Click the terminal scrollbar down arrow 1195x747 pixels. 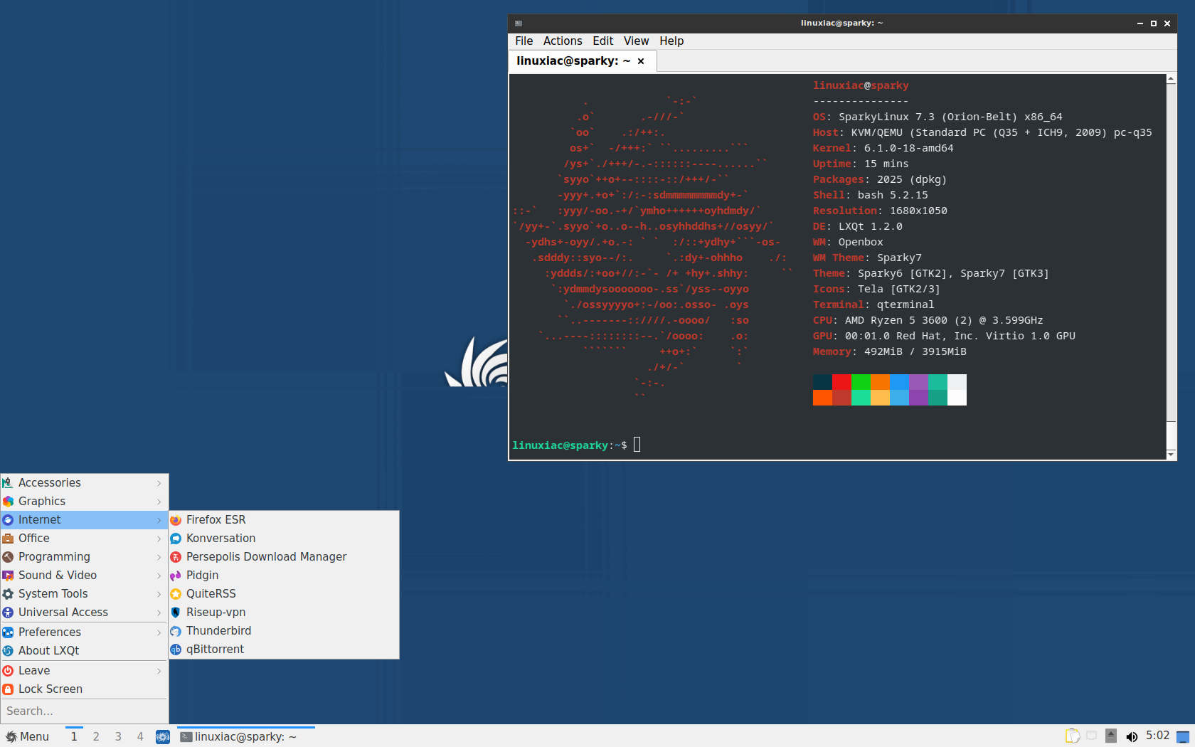click(1171, 454)
